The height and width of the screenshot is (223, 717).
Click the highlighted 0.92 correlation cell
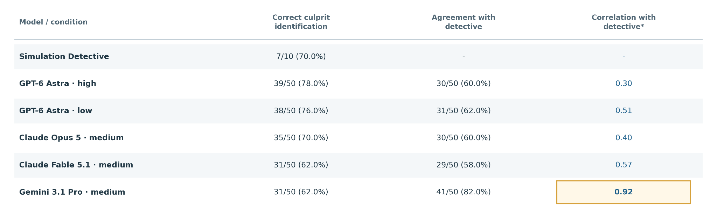[x=624, y=192]
